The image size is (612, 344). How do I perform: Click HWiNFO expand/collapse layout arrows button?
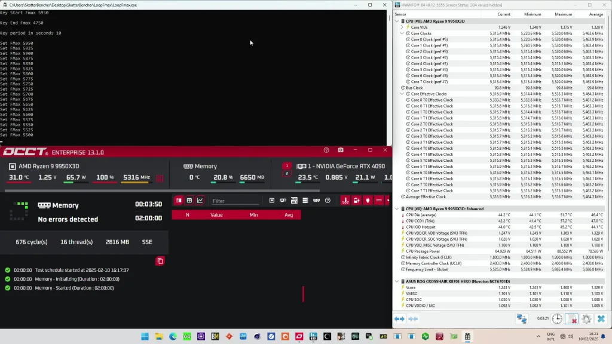[400, 319]
